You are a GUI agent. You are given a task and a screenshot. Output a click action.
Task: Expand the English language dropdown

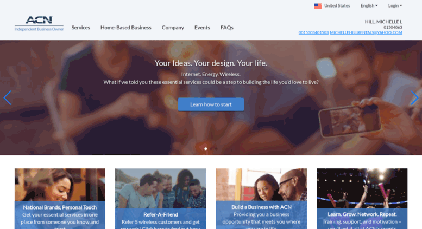pyautogui.click(x=369, y=5)
